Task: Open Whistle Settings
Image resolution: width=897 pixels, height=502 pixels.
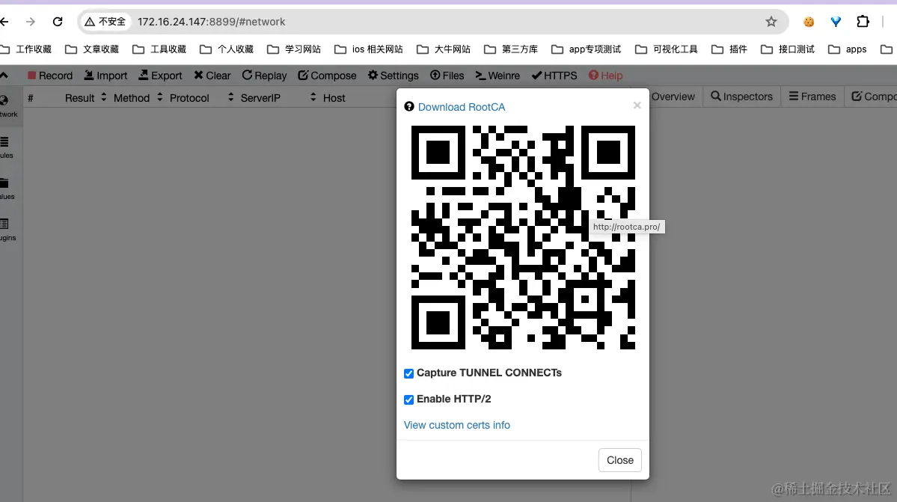Action: point(393,76)
